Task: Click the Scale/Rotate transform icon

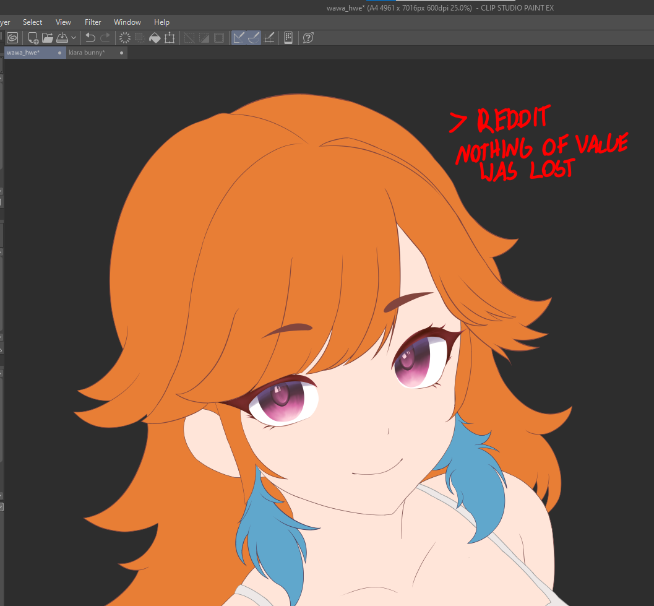Action: 170,38
